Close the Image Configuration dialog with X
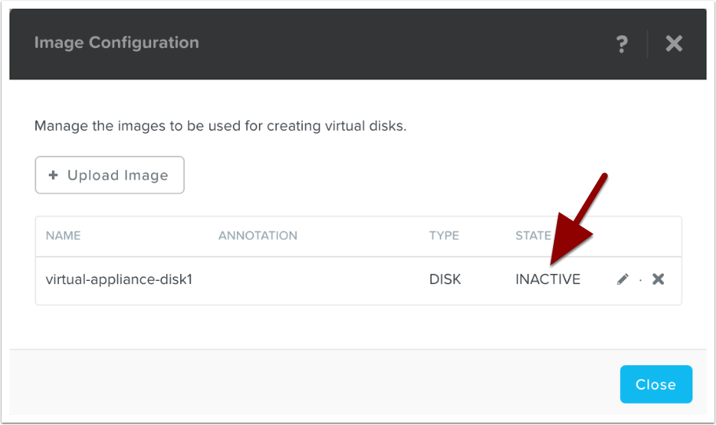Viewport: 716px width, 425px height. point(674,43)
